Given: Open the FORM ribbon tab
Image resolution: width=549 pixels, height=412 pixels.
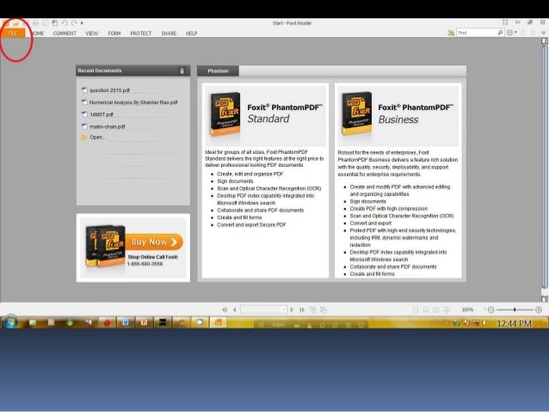Looking at the screenshot, I should [114, 34].
